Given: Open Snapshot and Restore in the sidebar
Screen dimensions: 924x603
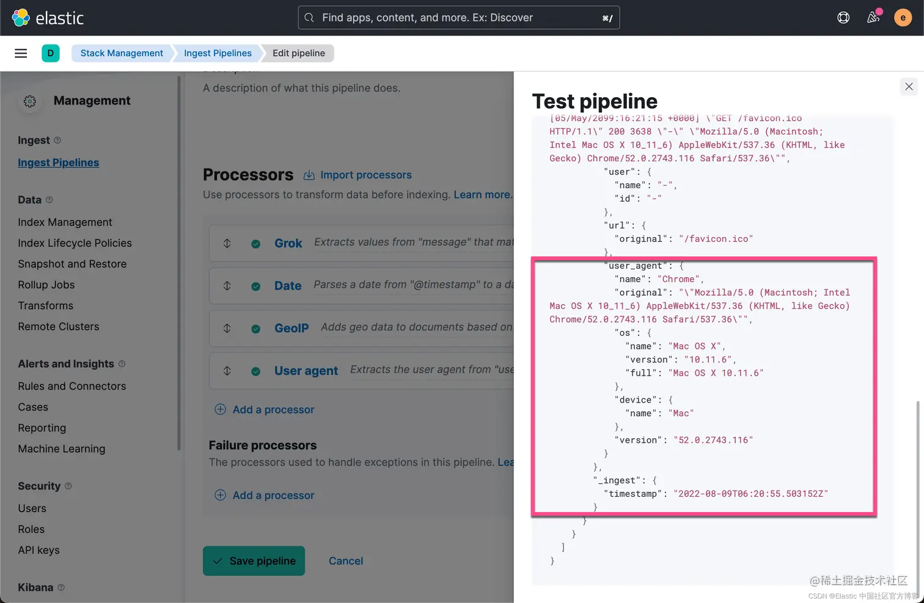Looking at the screenshot, I should tap(72, 264).
